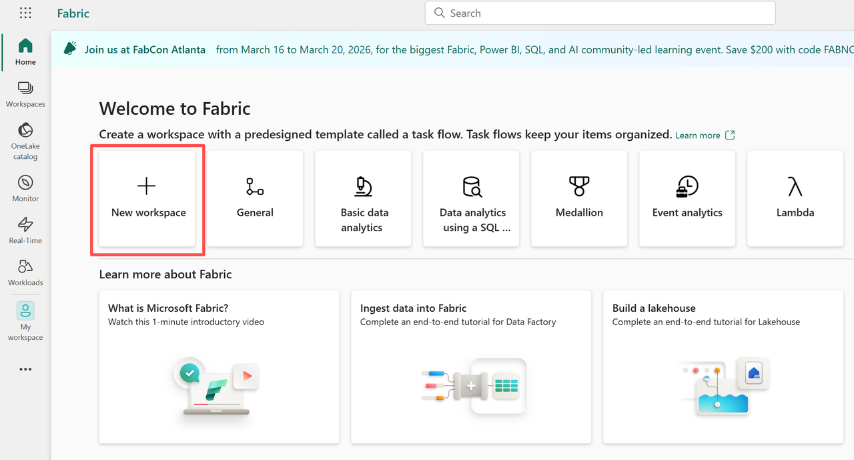Image resolution: width=854 pixels, height=460 pixels.
Task: Open My workspace from the sidebar
Action: (25, 321)
